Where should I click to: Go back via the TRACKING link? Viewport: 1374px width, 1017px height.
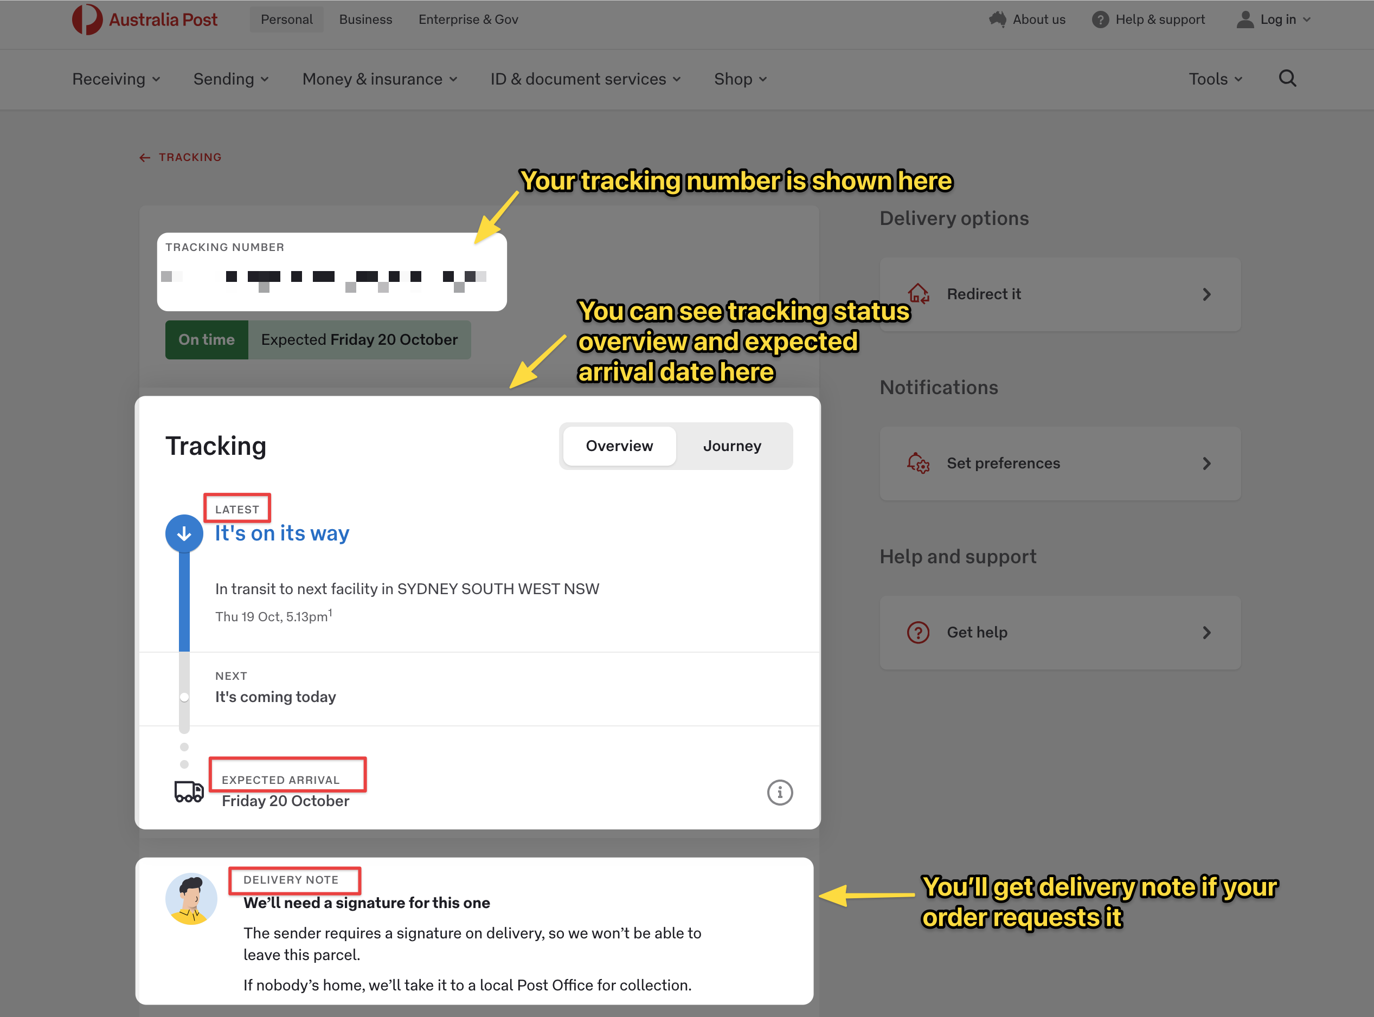(x=181, y=157)
